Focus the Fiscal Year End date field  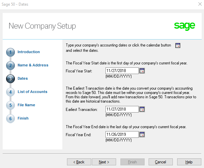[122, 134]
